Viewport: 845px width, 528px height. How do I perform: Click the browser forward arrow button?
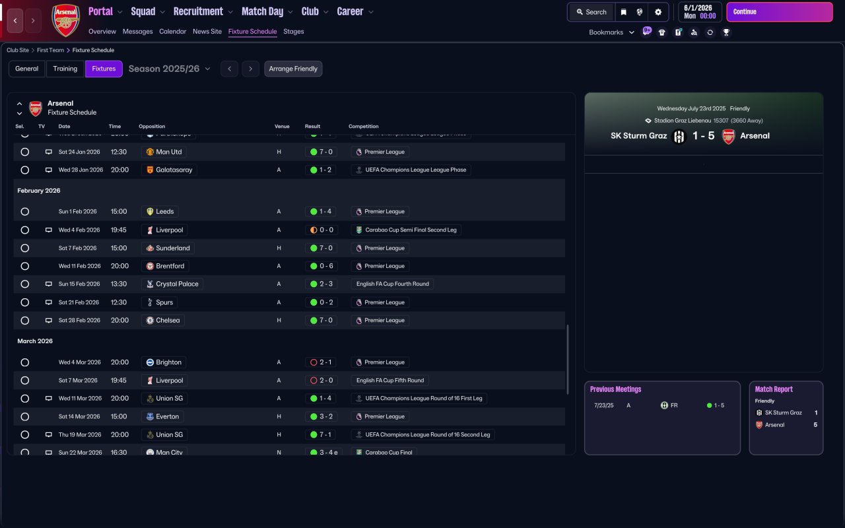point(33,20)
